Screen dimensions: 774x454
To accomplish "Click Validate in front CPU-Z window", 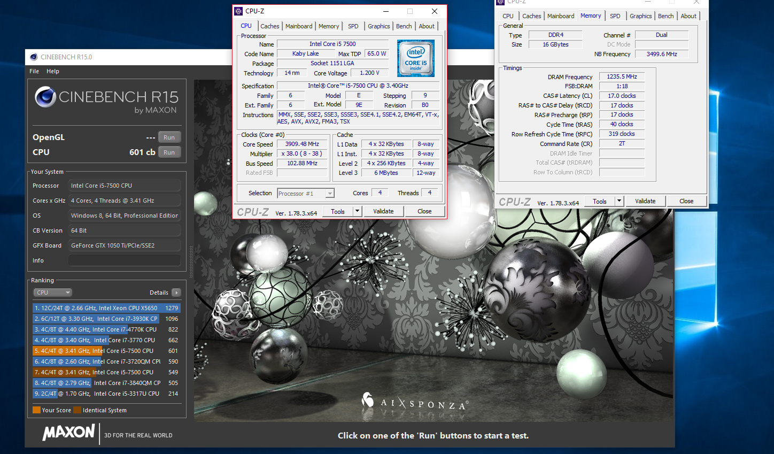I will (383, 211).
